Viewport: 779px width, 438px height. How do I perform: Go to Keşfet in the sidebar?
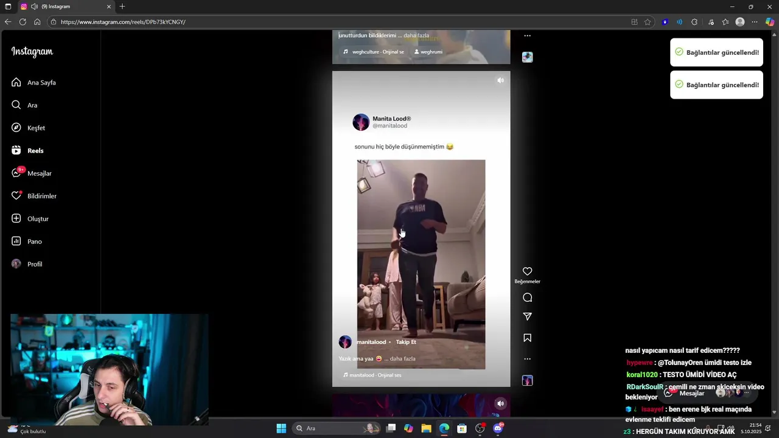tap(28, 128)
